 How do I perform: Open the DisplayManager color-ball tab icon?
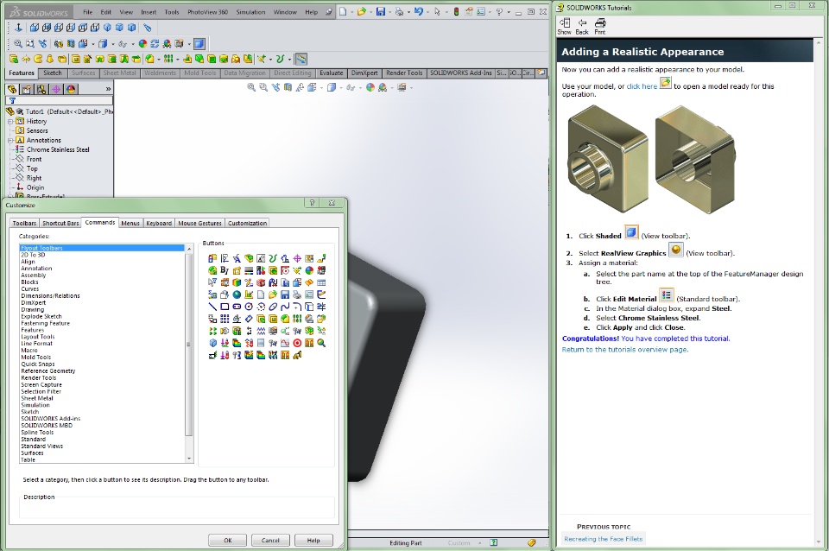[71, 89]
